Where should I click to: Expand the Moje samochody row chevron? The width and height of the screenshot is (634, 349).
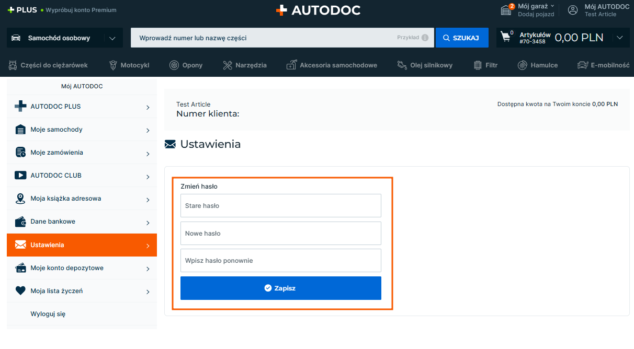pyautogui.click(x=148, y=131)
